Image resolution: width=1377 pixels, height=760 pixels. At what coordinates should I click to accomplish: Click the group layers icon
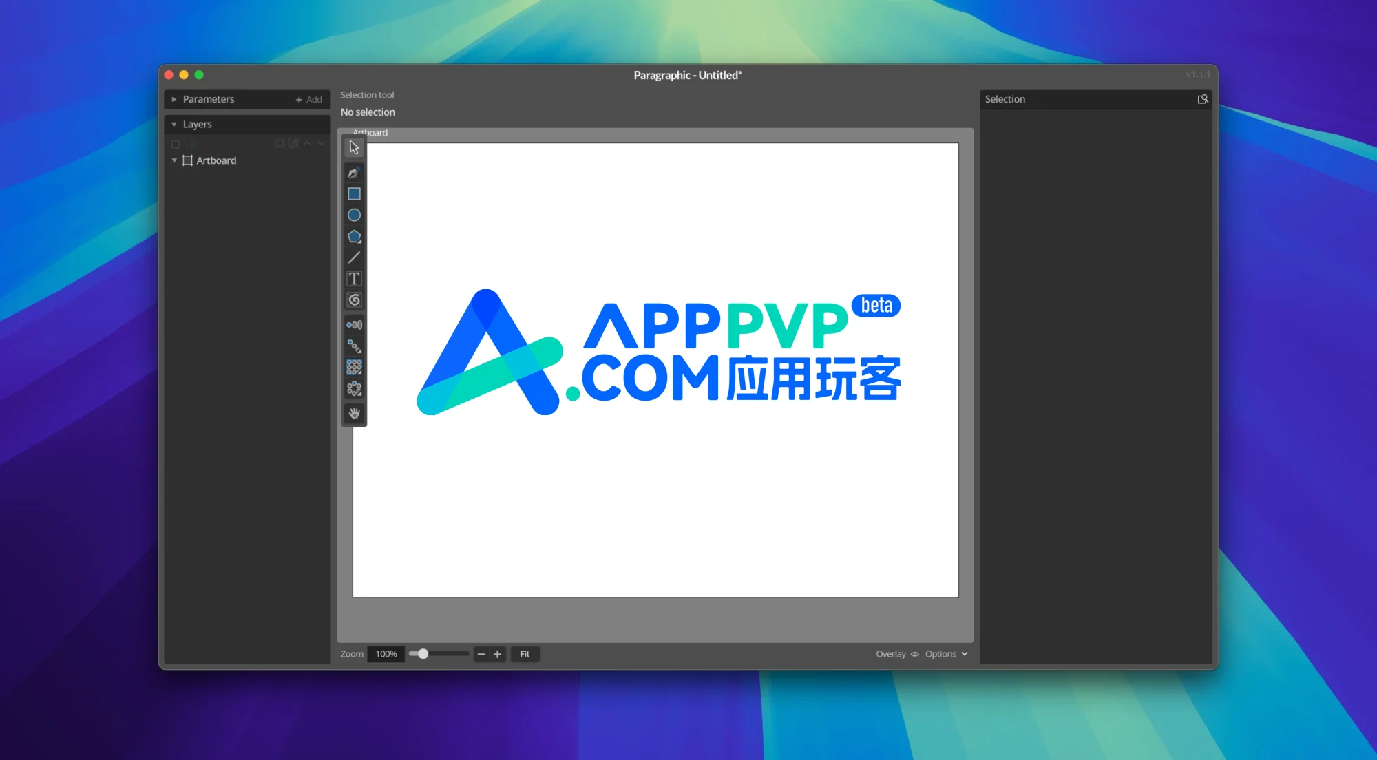pyautogui.click(x=280, y=143)
